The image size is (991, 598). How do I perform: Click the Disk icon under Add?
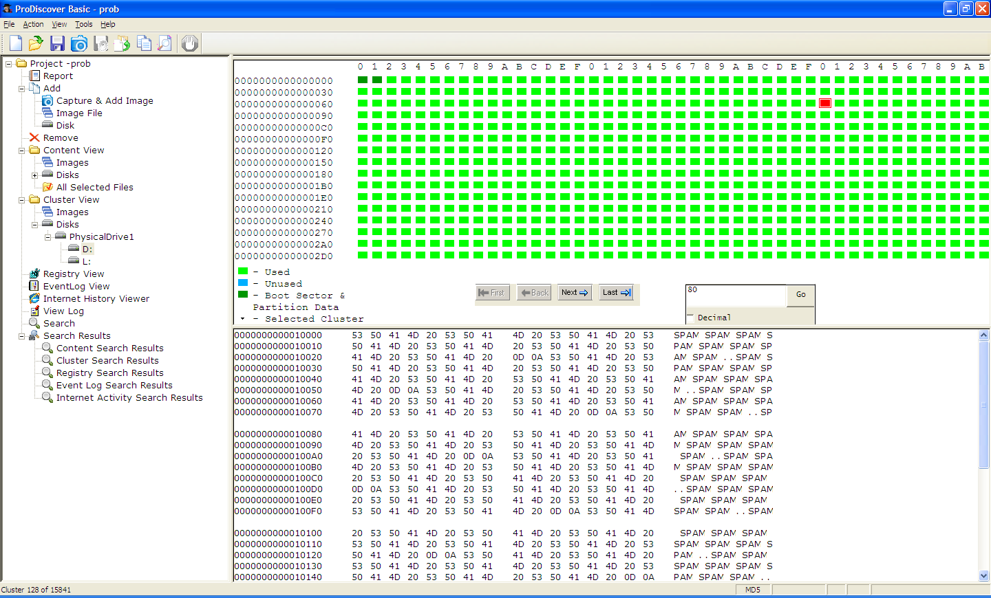[47, 125]
